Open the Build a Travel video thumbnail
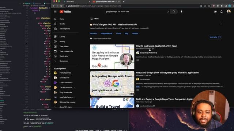The width and height of the screenshot is (234, 131). 112,103
